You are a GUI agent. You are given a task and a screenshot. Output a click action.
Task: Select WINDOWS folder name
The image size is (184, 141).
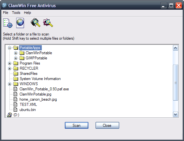tap(29, 84)
